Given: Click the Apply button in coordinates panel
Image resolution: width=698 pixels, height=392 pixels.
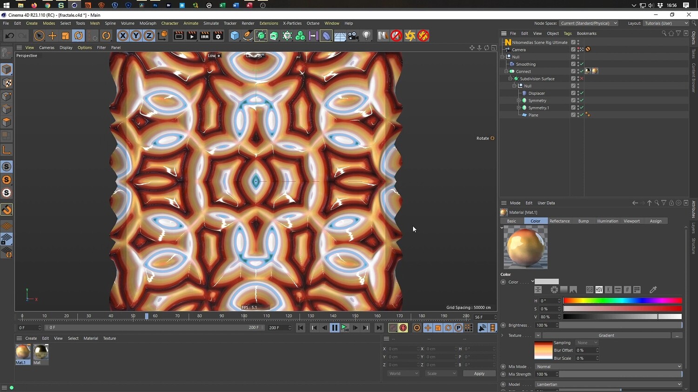Looking at the screenshot, I should tap(479, 373).
